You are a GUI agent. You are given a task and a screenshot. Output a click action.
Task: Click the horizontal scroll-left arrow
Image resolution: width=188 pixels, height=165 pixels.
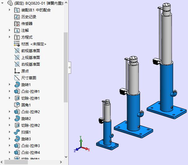(2, 162)
